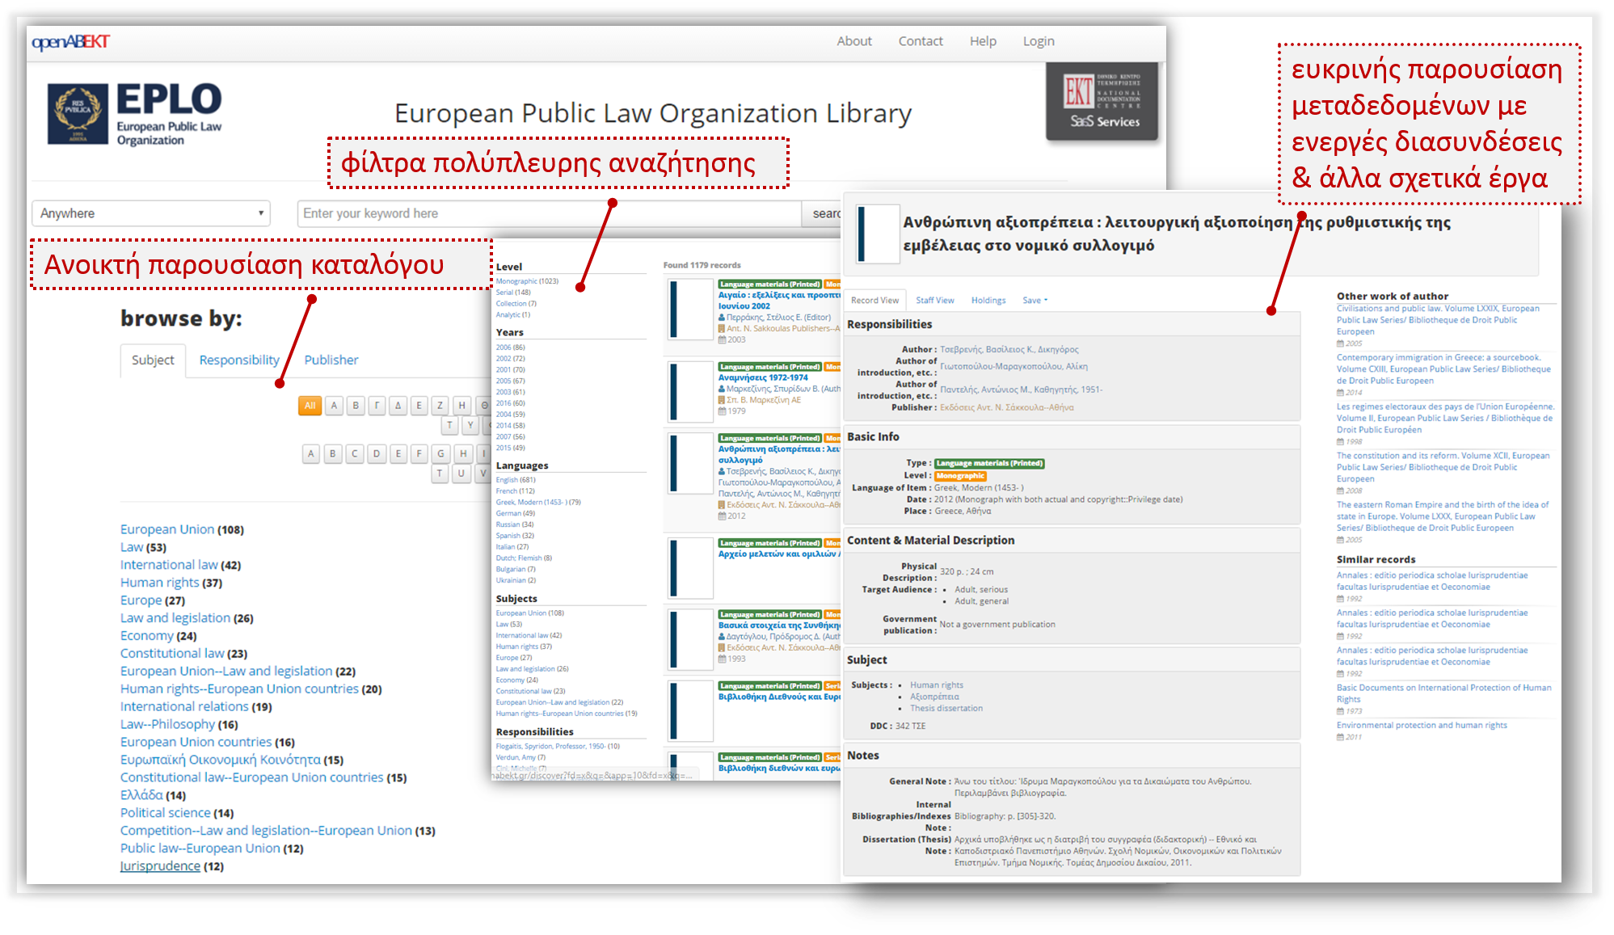Open the About menu item
Viewport: 1614px width, 935px height.
(854, 41)
